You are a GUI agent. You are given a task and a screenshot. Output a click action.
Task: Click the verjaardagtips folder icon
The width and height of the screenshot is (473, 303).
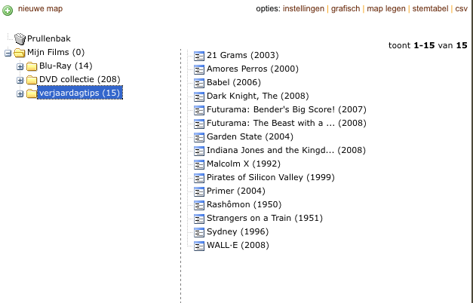(32, 93)
